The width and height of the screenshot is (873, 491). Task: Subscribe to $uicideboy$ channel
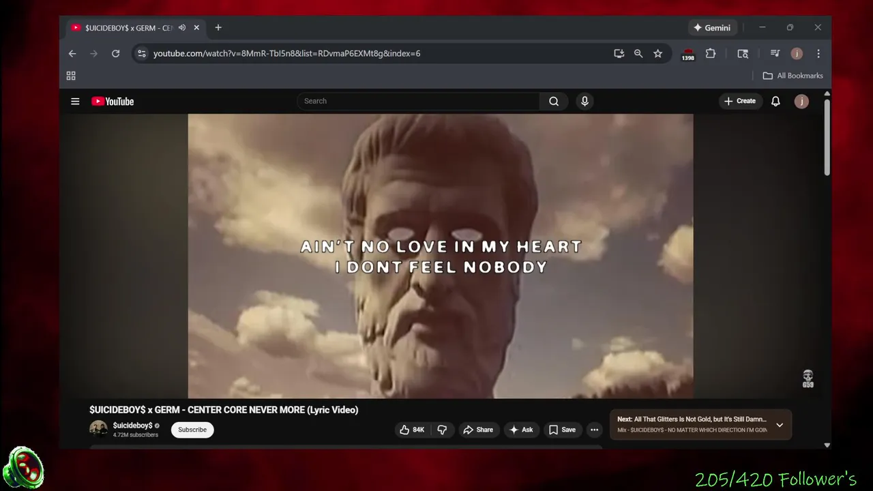[192, 430]
